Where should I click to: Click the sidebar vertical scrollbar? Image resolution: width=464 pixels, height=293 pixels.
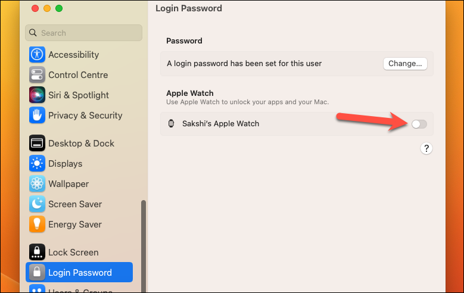(144, 246)
